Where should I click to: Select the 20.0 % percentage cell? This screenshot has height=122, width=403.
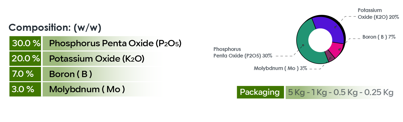[25, 59]
